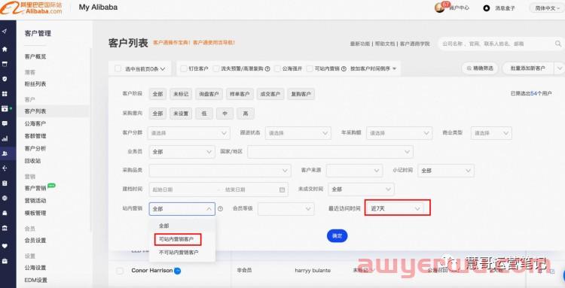Open the 帮助文档 link

click(x=385, y=44)
